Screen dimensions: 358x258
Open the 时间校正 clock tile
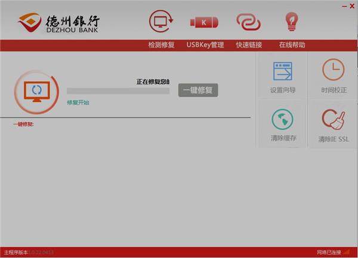[x=333, y=76]
